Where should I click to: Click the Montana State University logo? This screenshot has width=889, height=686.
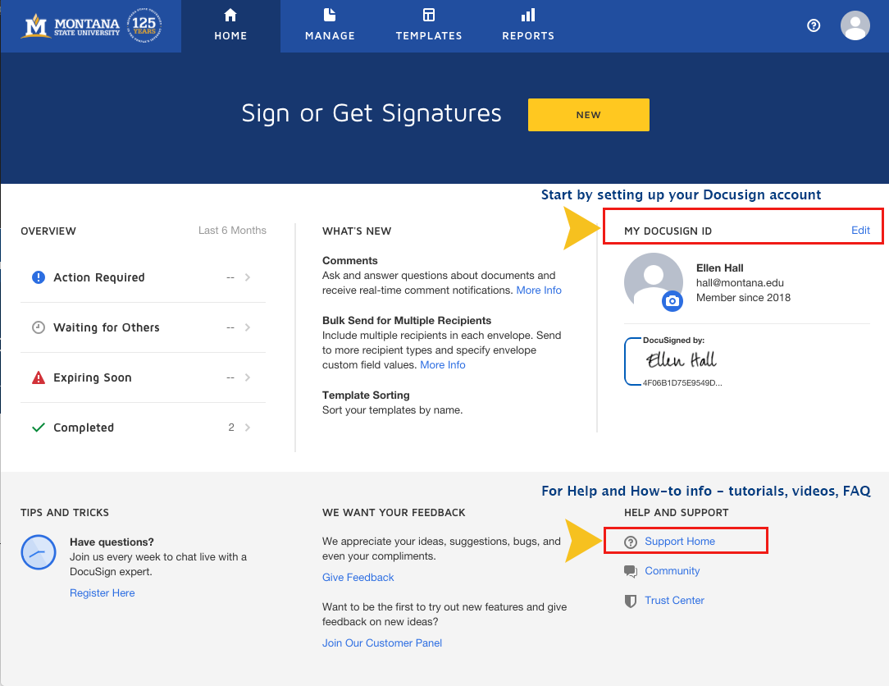pyautogui.click(x=91, y=26)
